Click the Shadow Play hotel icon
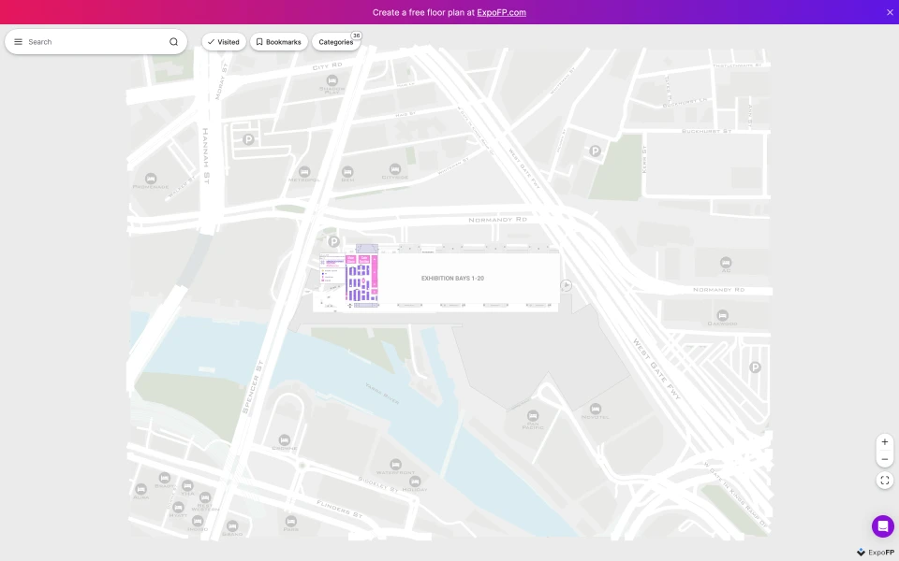The height and width of the screenshot is (561, 899). coord(332,80)
